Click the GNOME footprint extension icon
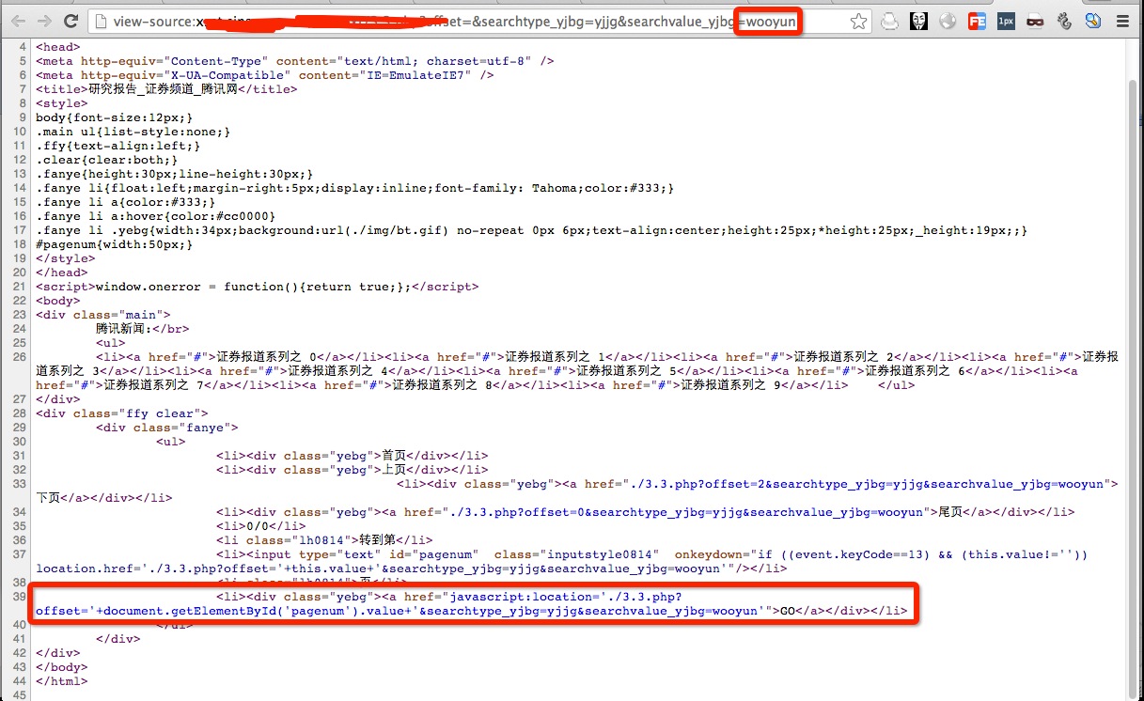This screenshot has width=1144, height=701. [1064, 21]
